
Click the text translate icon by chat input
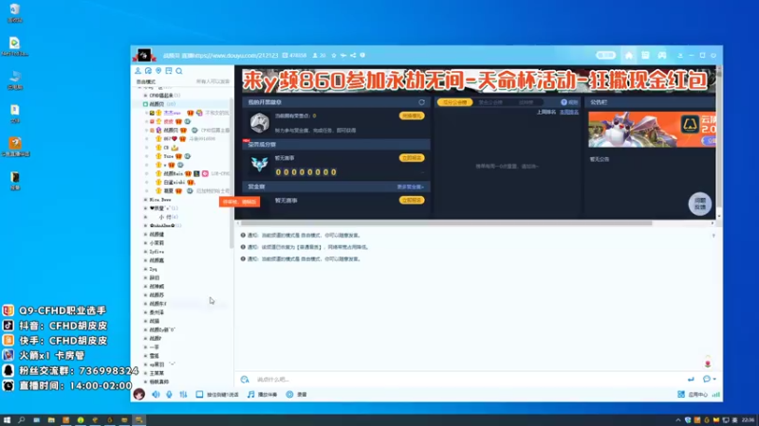pyautogui.click(x=245, y=380)
